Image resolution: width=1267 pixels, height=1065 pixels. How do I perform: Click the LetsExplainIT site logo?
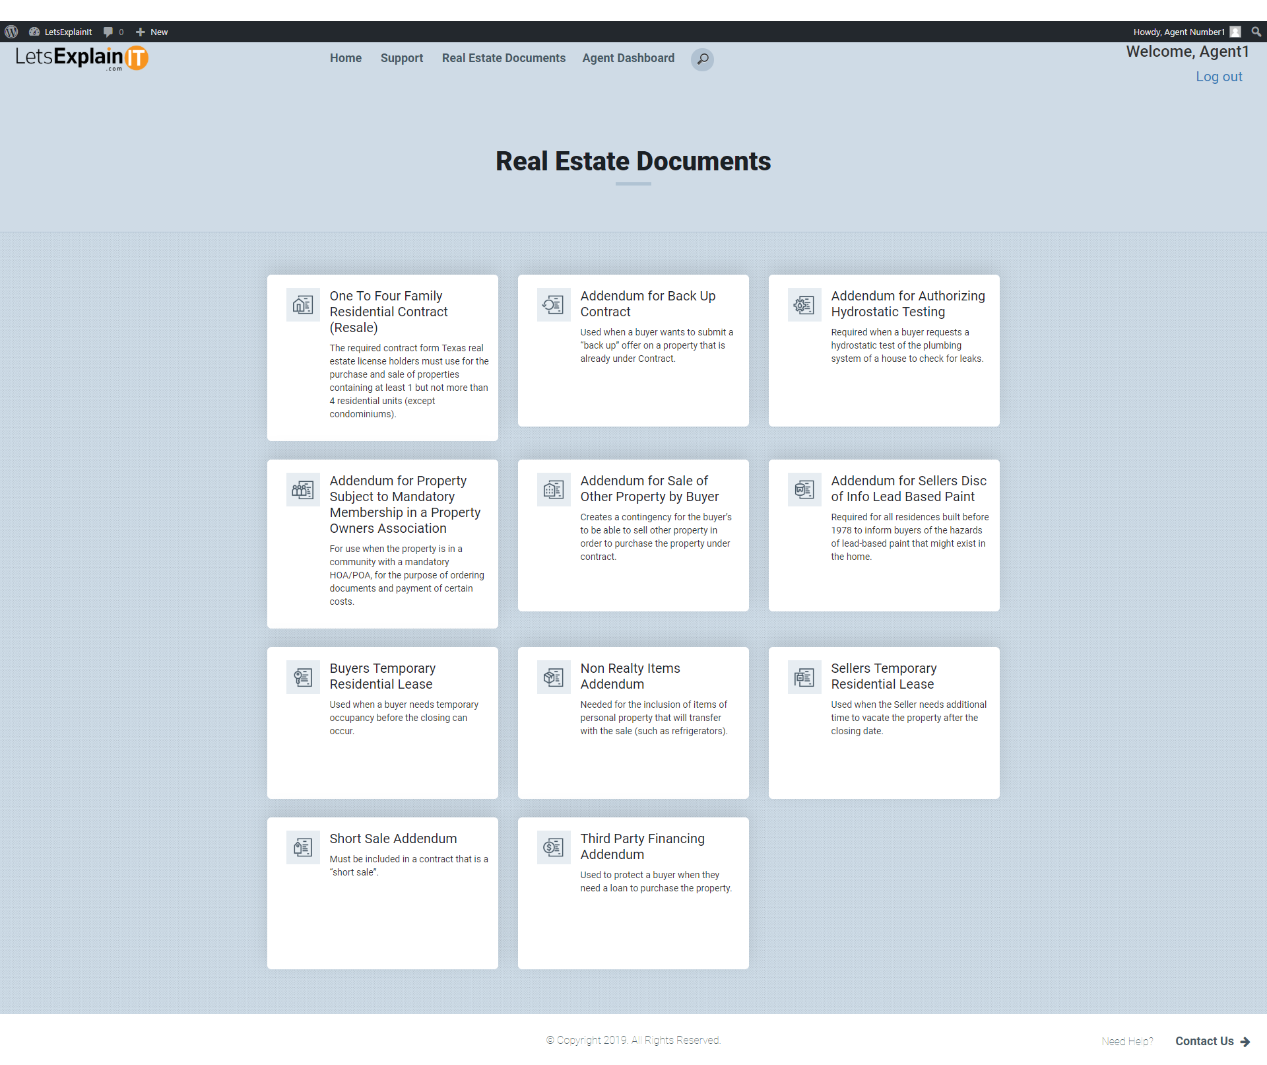click(x=82, y=58)
